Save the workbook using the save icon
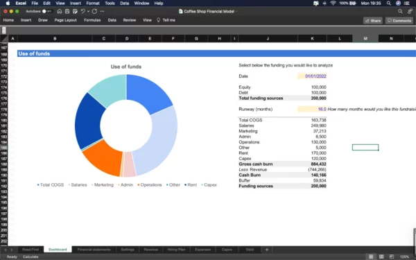Image resolution: width=416 pixels, height=260 pixels. point(67,11)
